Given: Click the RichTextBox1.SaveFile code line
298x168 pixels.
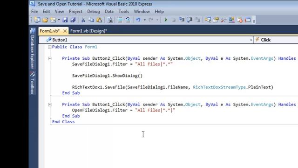Looking at the screenshot, I should (173, 87).
